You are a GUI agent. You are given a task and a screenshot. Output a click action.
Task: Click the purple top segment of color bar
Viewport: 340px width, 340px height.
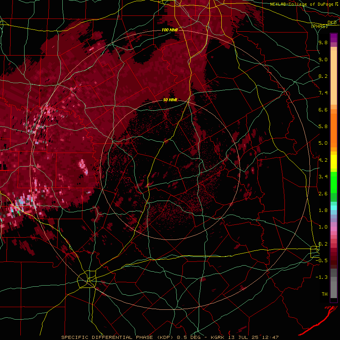point(334,38)
